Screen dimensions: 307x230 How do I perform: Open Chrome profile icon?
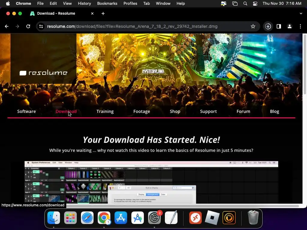(x=290, y=26)
